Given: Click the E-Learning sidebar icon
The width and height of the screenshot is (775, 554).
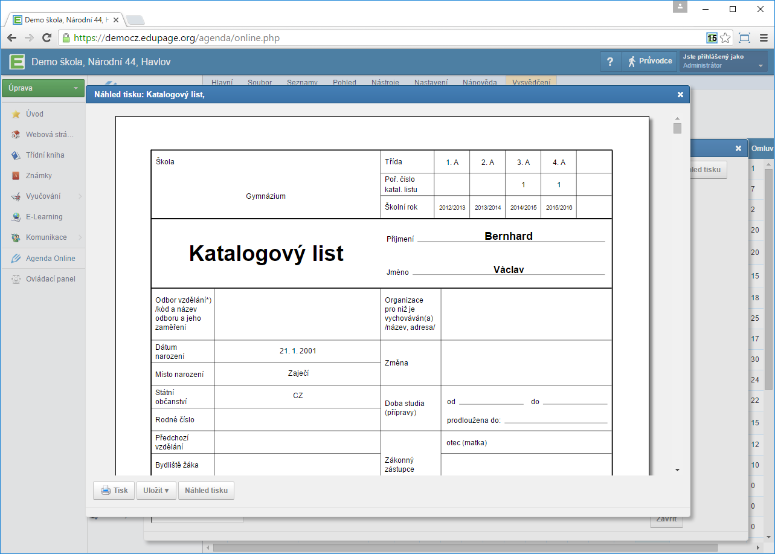Looking at the screenshot, I should 16,217.
